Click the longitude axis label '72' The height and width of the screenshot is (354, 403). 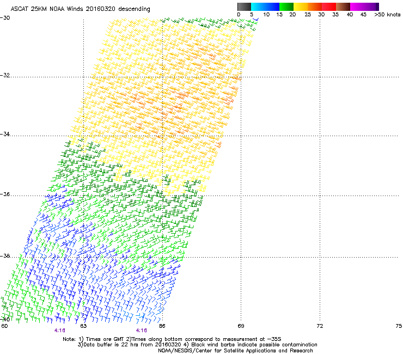point(320,326)
